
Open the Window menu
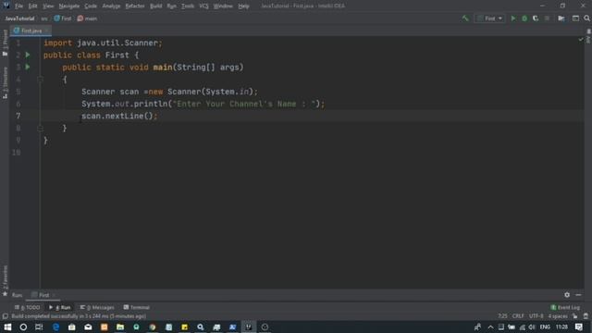(x=223, y=6)
